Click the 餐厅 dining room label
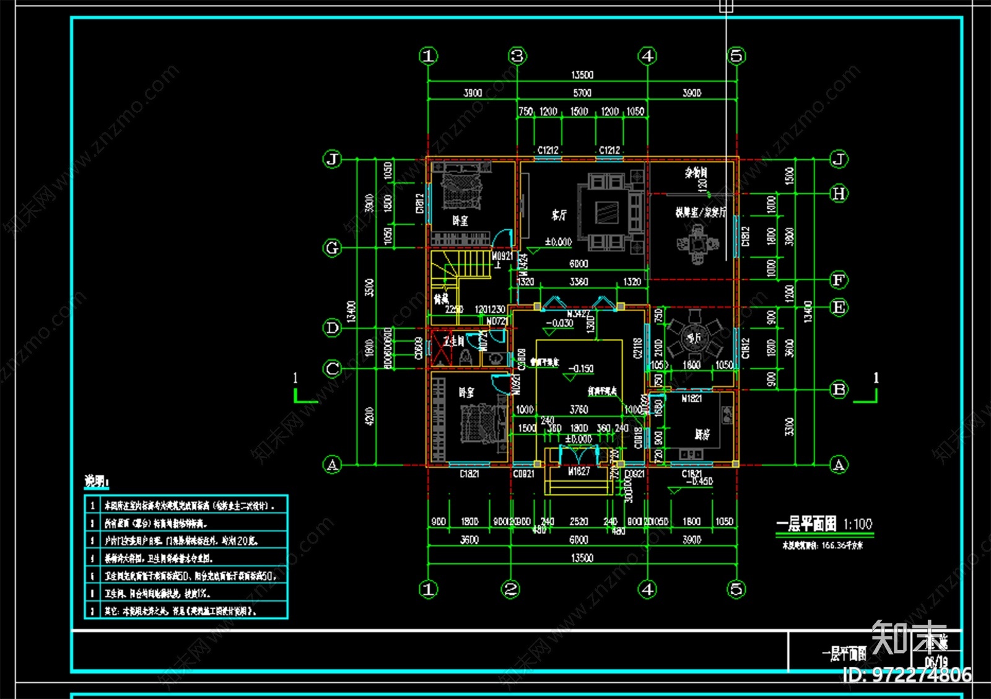Viewport: 991px width, 699px height. pyautogui.click(x=694, y=338)
